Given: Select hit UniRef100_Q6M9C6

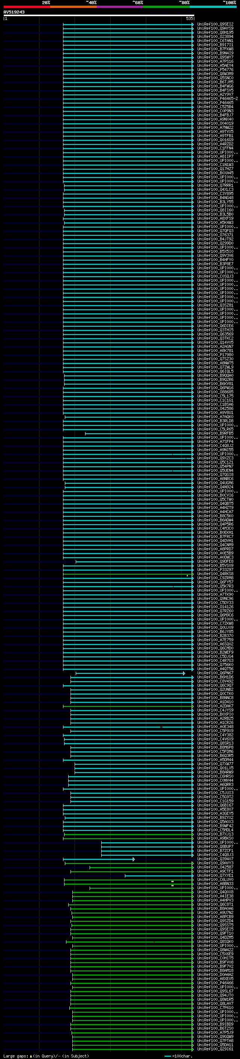Looking at the screenshot, I should point(215,615).
